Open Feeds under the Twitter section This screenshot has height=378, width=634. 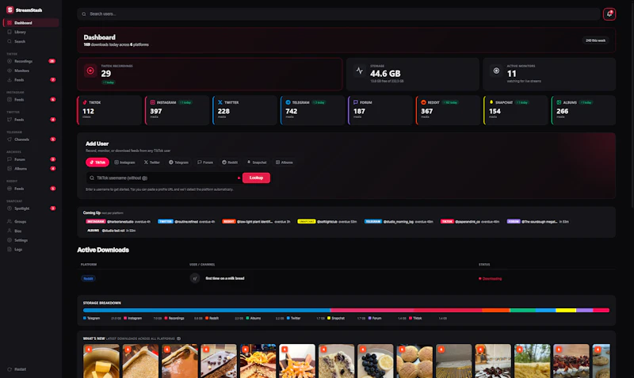pos(31,120)
